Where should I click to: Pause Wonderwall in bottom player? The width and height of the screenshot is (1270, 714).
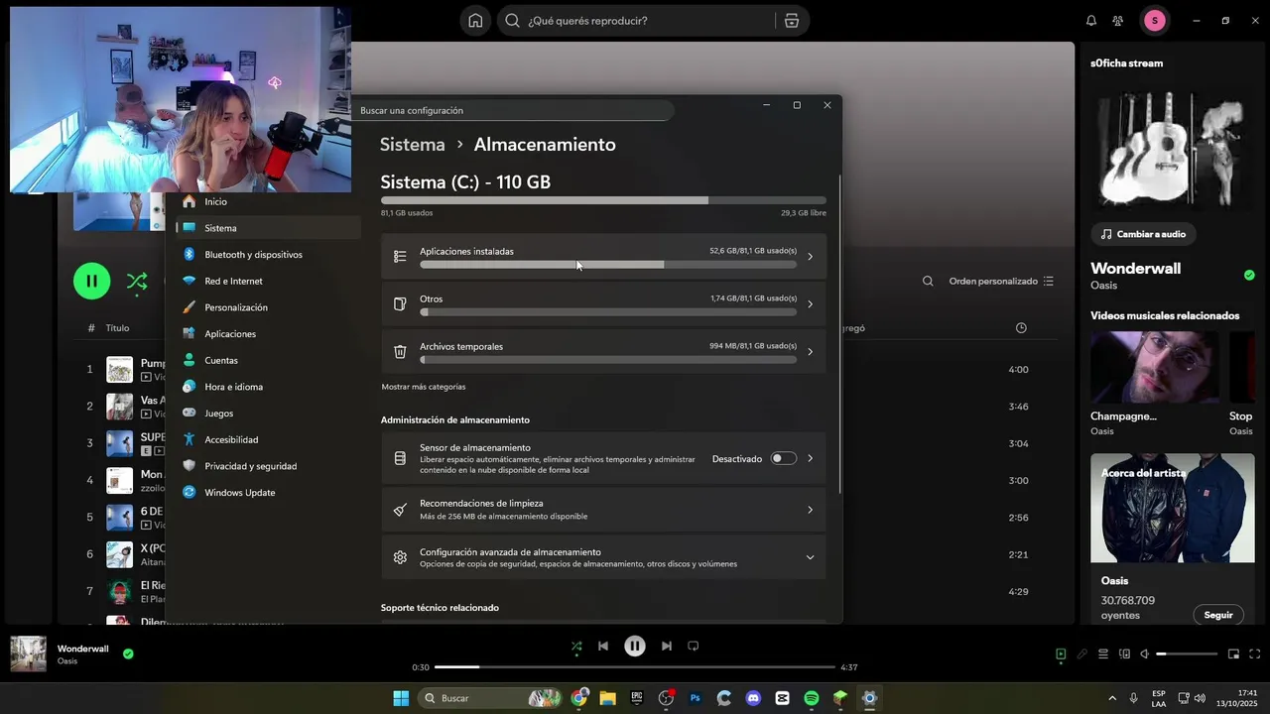(x=635, y=647)
